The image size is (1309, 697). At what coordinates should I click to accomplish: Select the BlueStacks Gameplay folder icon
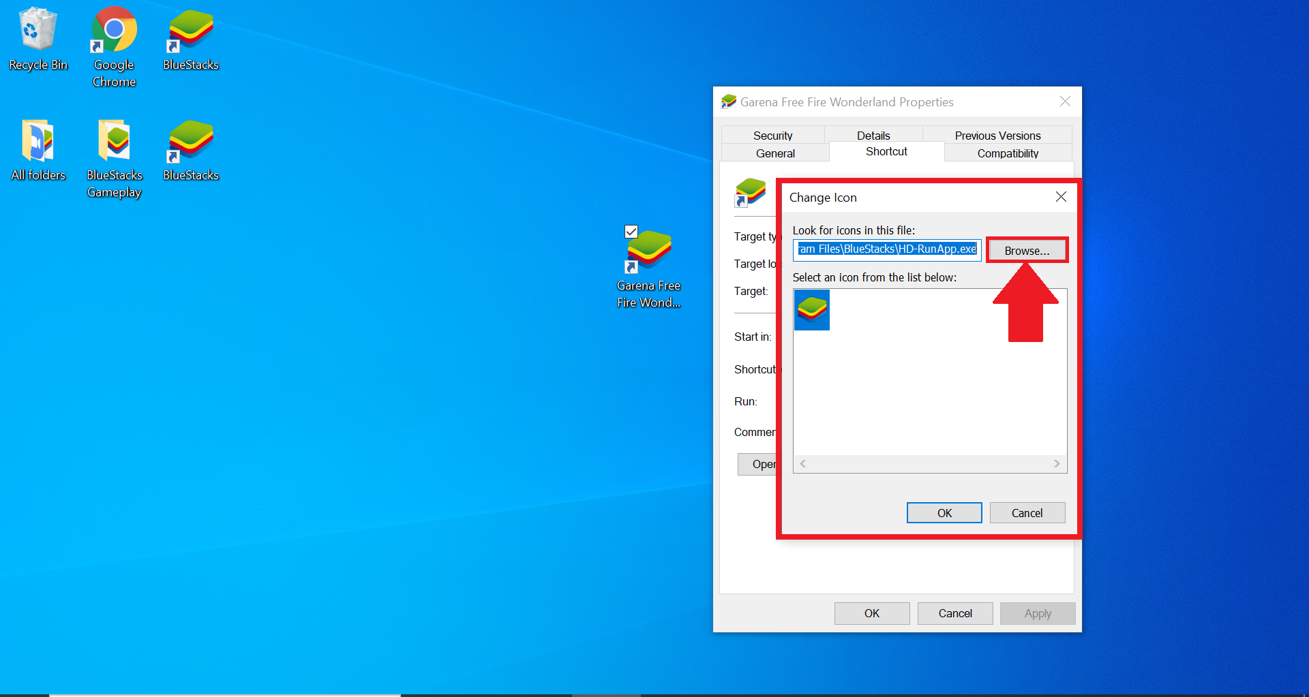click(115, 159)
